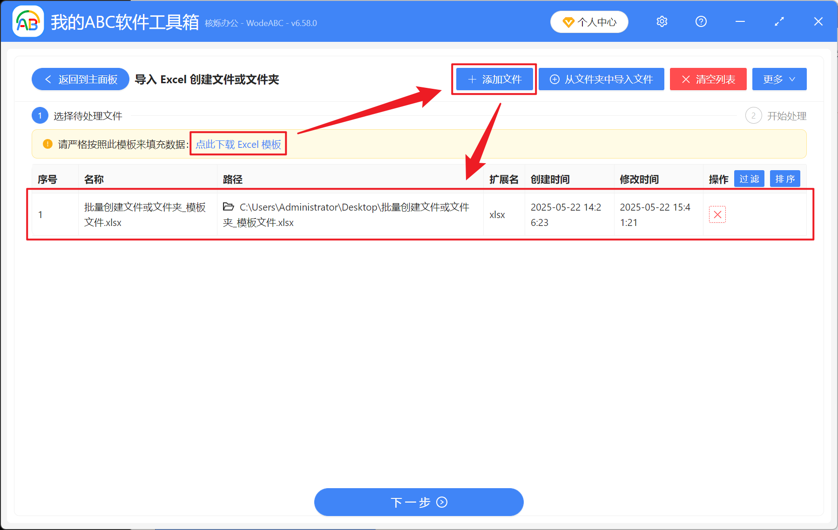
Task: Click the X icon on 清空列表 button
Action: click(686, 79)
